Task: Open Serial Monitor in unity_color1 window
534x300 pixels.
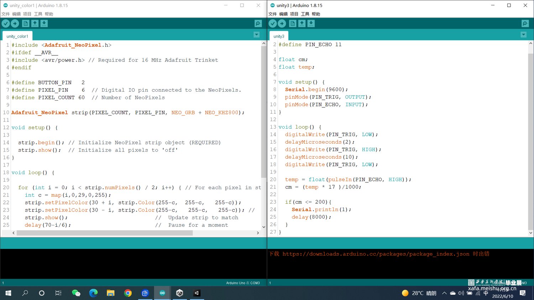Action: point(258,23)
